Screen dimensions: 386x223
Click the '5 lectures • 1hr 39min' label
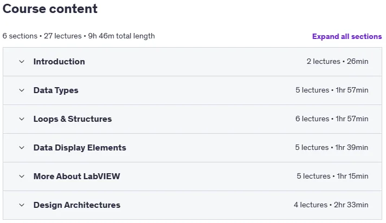[332, 148]
